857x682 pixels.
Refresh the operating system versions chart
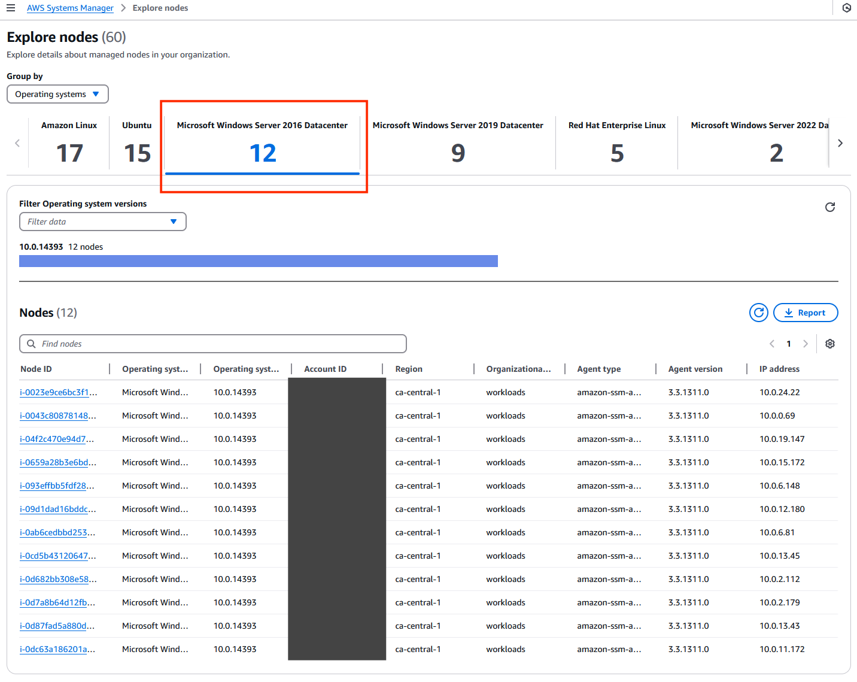(830, 207)
